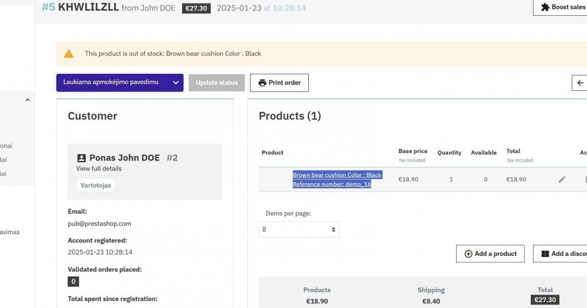Click the Vartotojas customer group badge
Image resolution: width=587 pixels, height=308 pixels.
coord(95,185)
